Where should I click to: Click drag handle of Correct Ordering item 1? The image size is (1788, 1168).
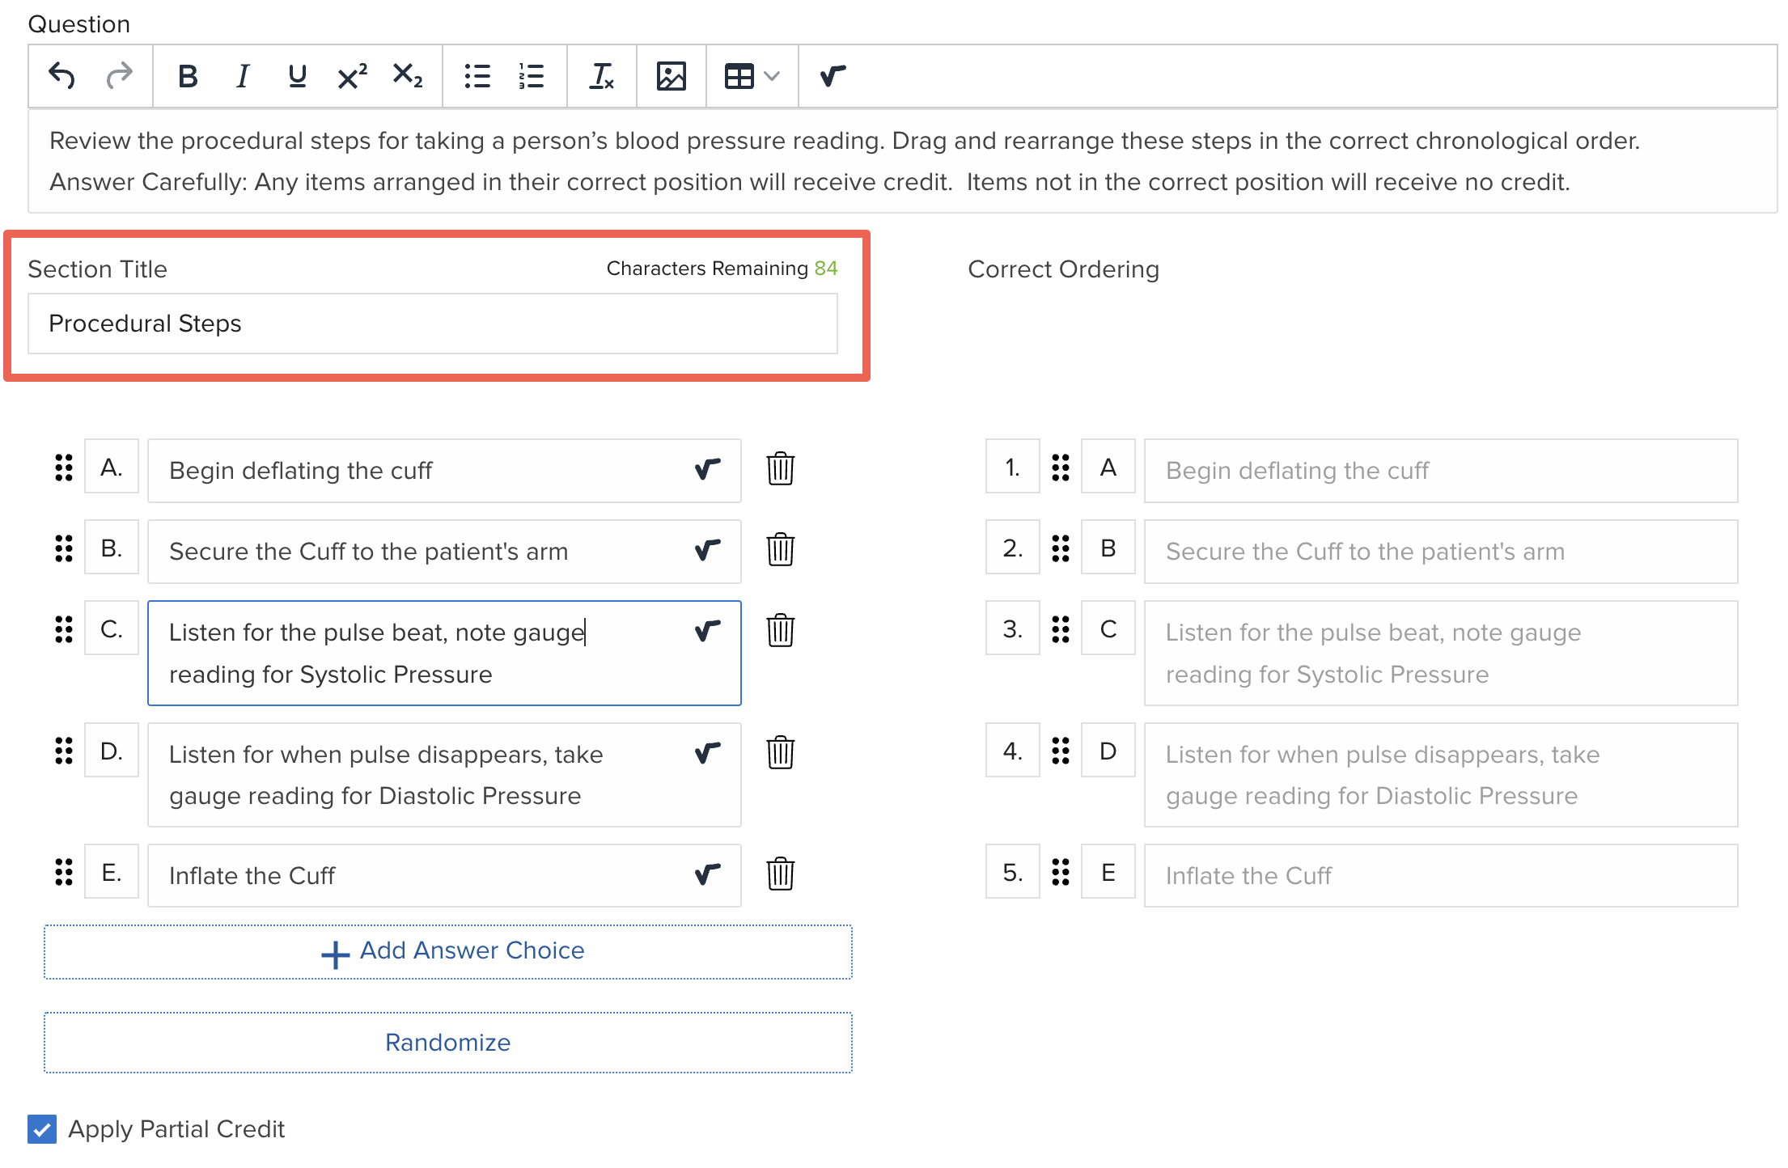[1061, 468]
